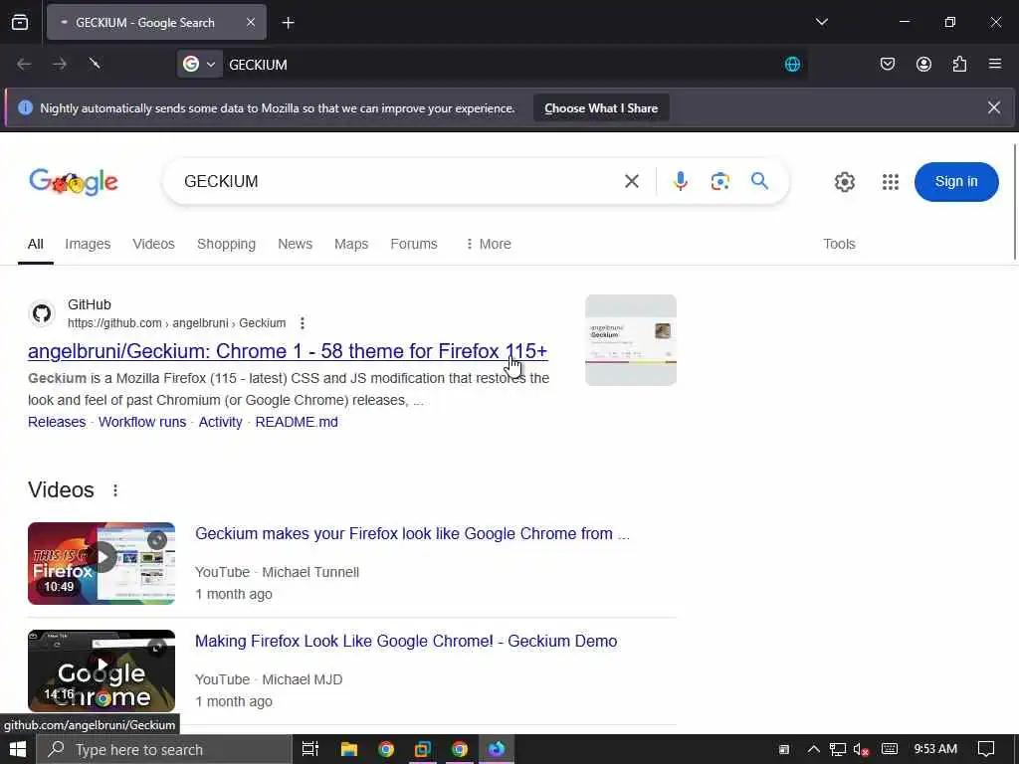Image resolution: width=1019 pixels, height=764 pixels.
Task: Open Making Firefox Look Like Google Chrome link
Action: point(406,642)
